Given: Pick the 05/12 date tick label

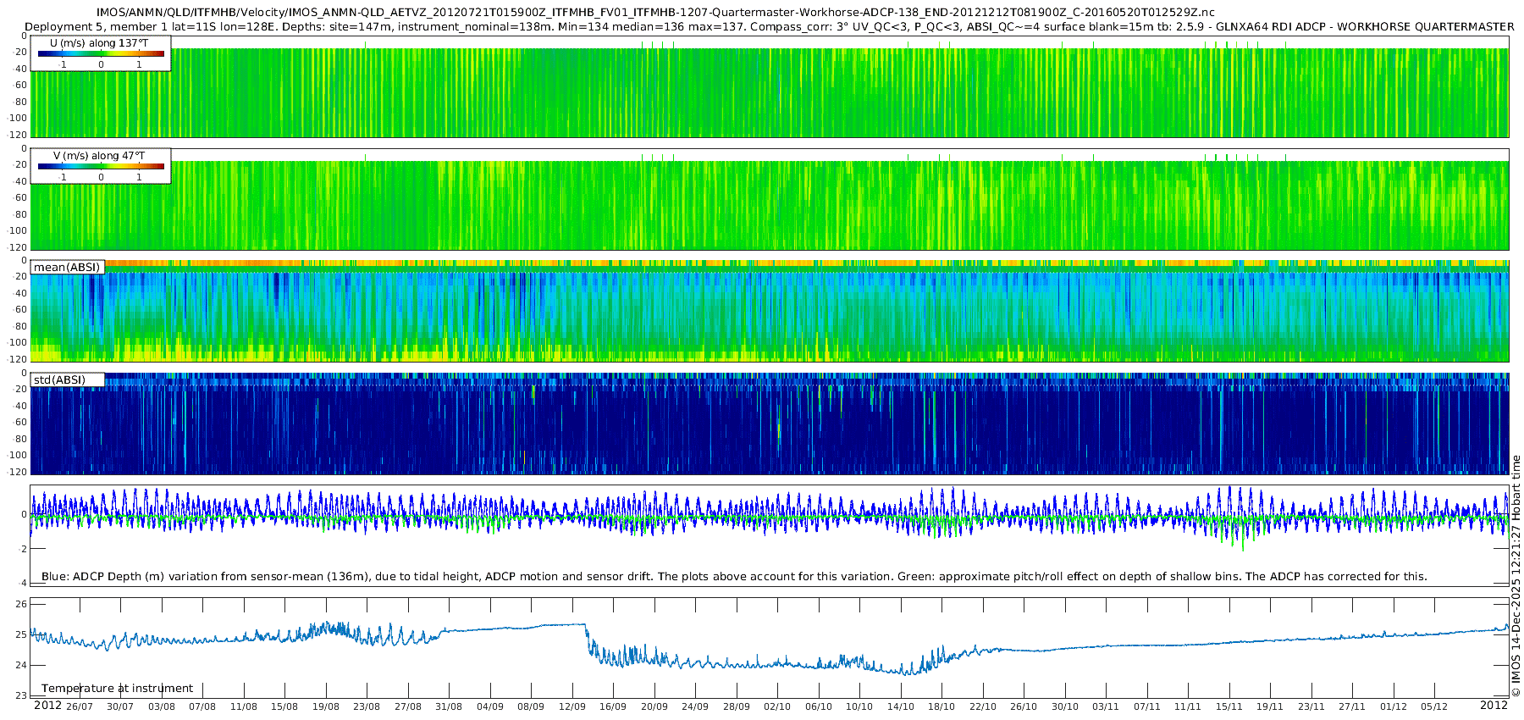Looking at the screenshot, I should tap(1434, 706).
